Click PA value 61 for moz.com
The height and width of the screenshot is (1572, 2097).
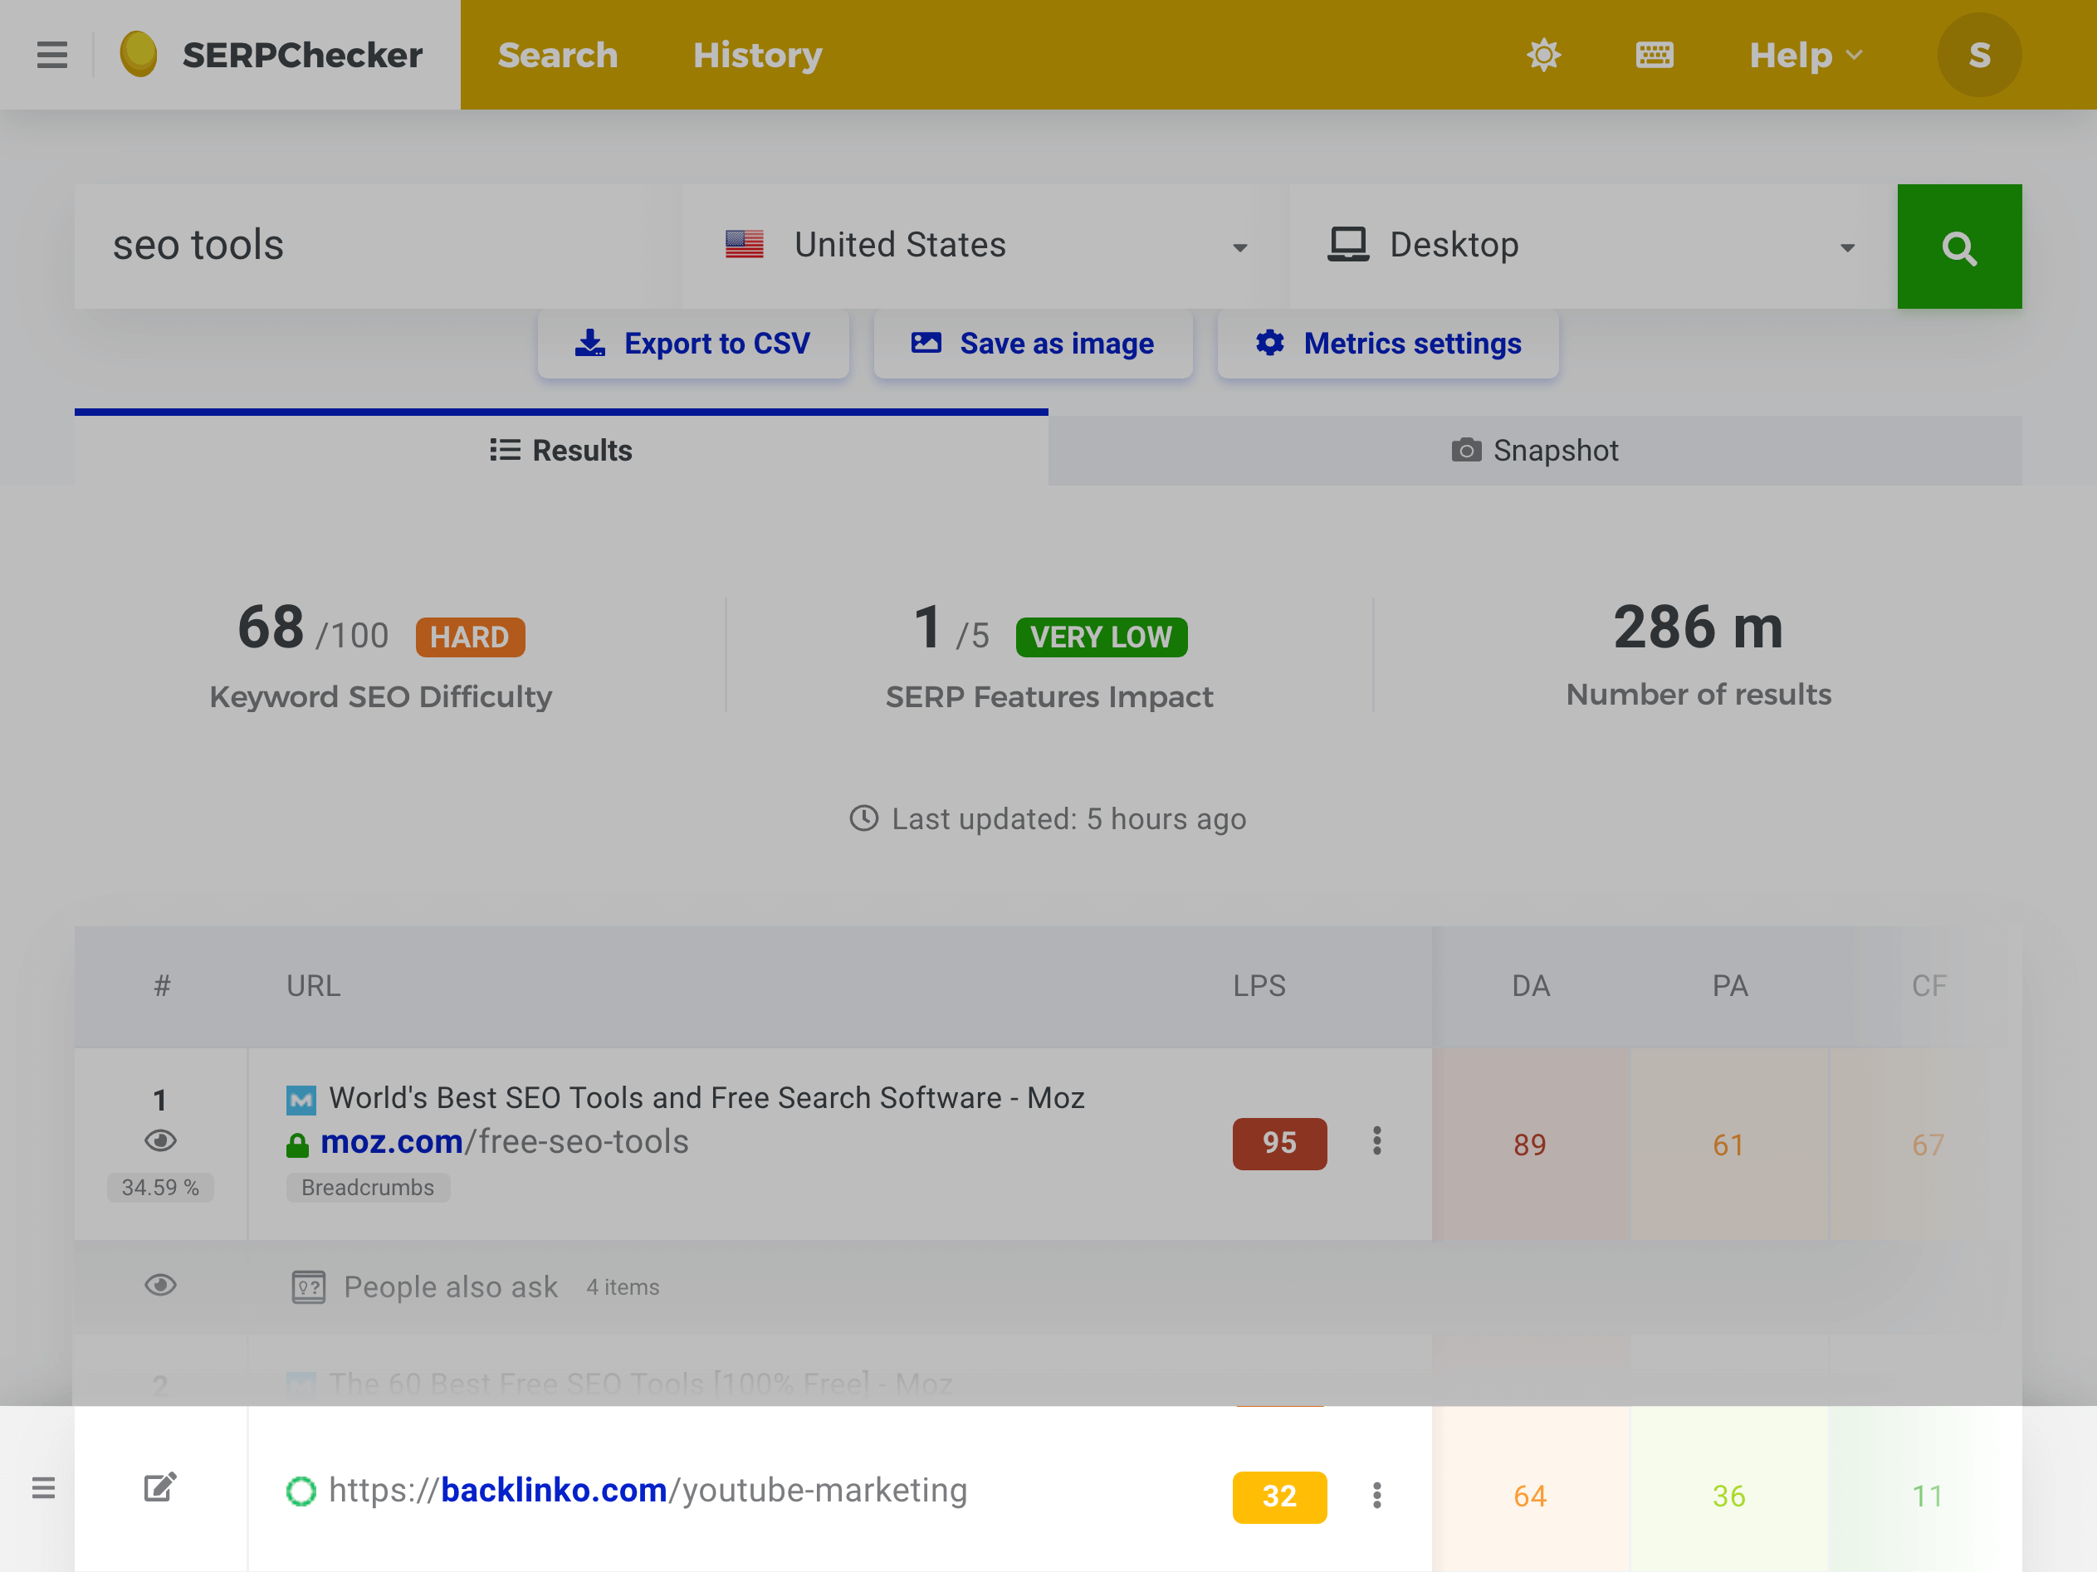[1728, 1145]
